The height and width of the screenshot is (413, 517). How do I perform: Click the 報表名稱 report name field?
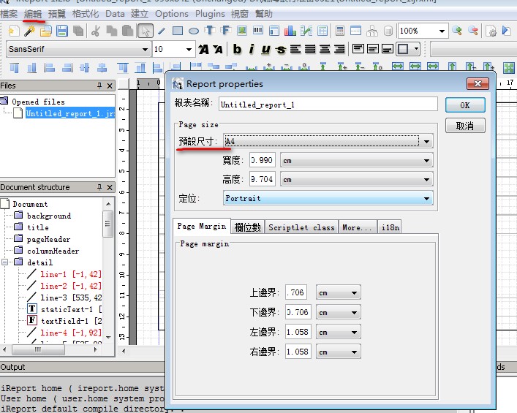click(x=328, y=105)
